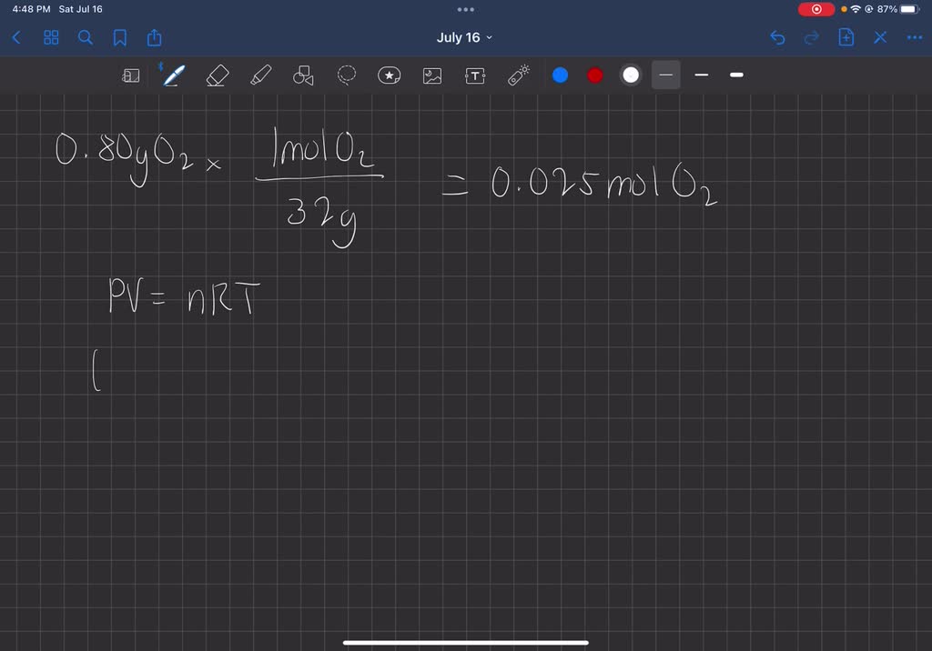Go back with the navigation chevron
932x651 pixels.
pyautogui.click(x=15, y=37)
